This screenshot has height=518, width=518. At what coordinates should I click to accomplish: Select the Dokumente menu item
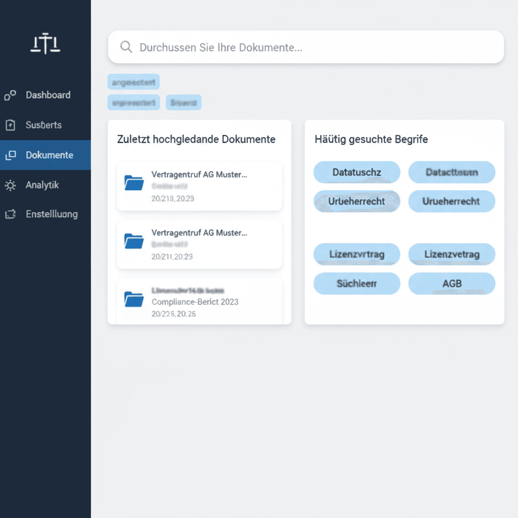pyautogui.click(x=45, y=155)
